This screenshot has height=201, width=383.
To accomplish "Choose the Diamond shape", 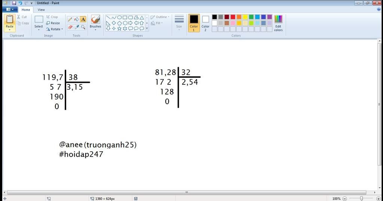I will click(x=114, y=23).
